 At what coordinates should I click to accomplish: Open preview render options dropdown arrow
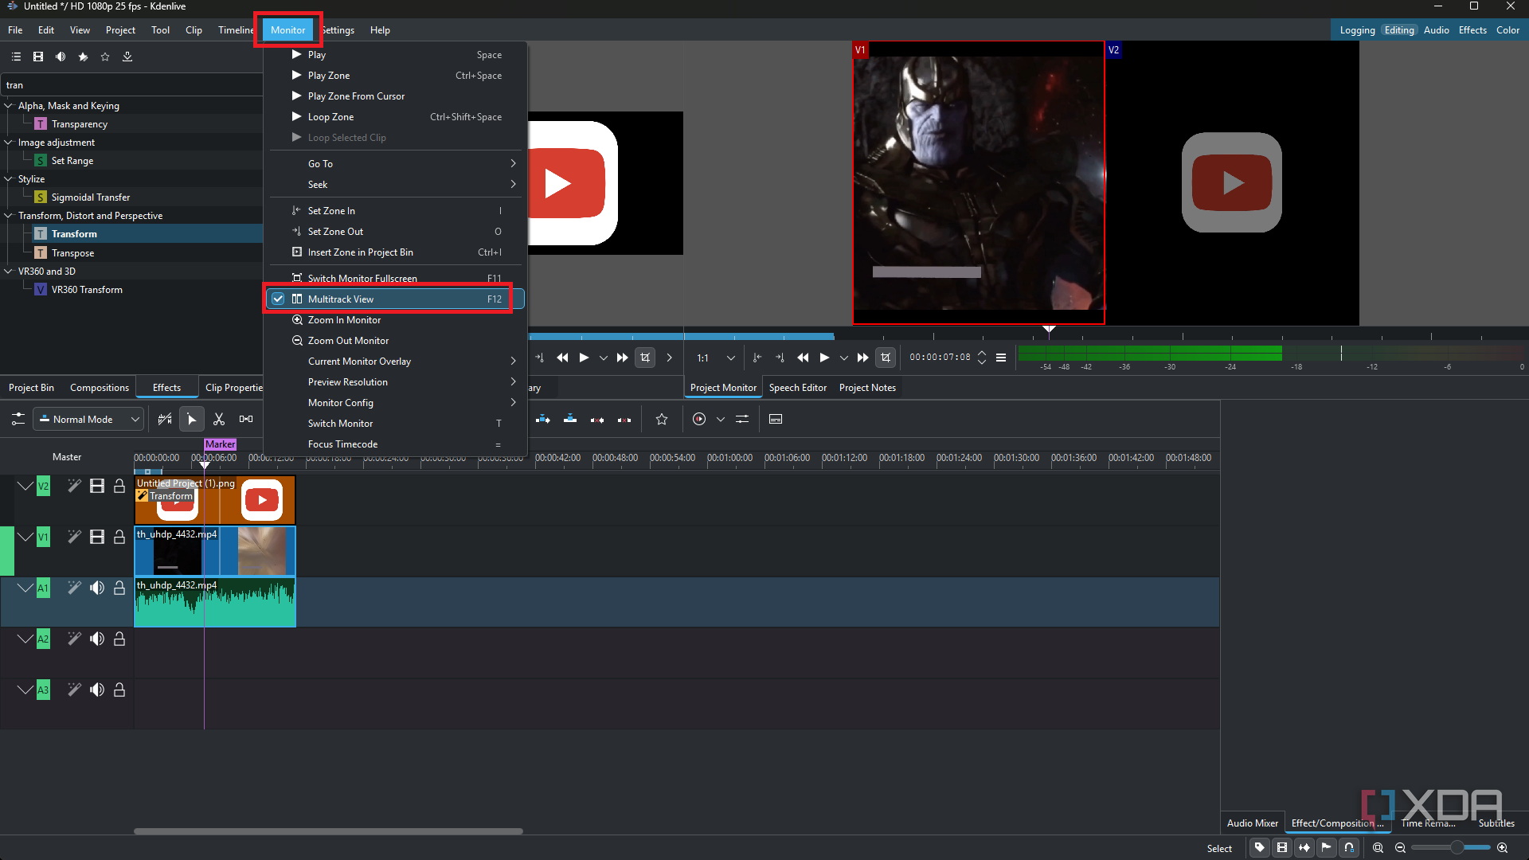[x=721, y=419]
